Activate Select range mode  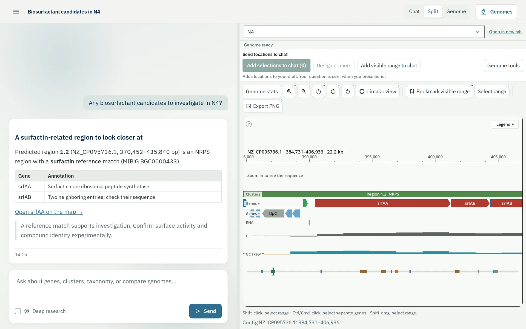[x=492, y=92]
